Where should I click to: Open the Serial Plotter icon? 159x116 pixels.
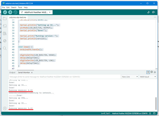click(x=148, y=12)
